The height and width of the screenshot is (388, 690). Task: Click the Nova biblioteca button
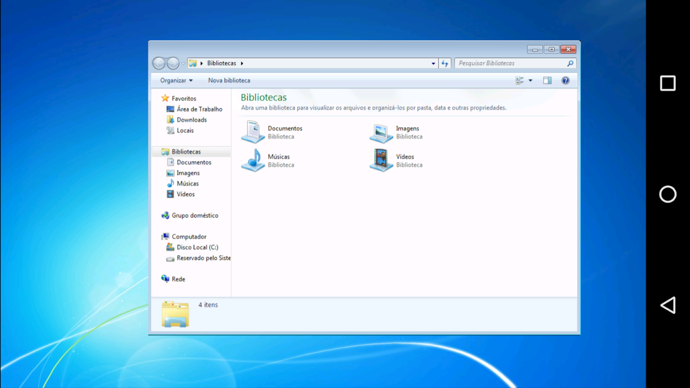[x=229, y=81]
